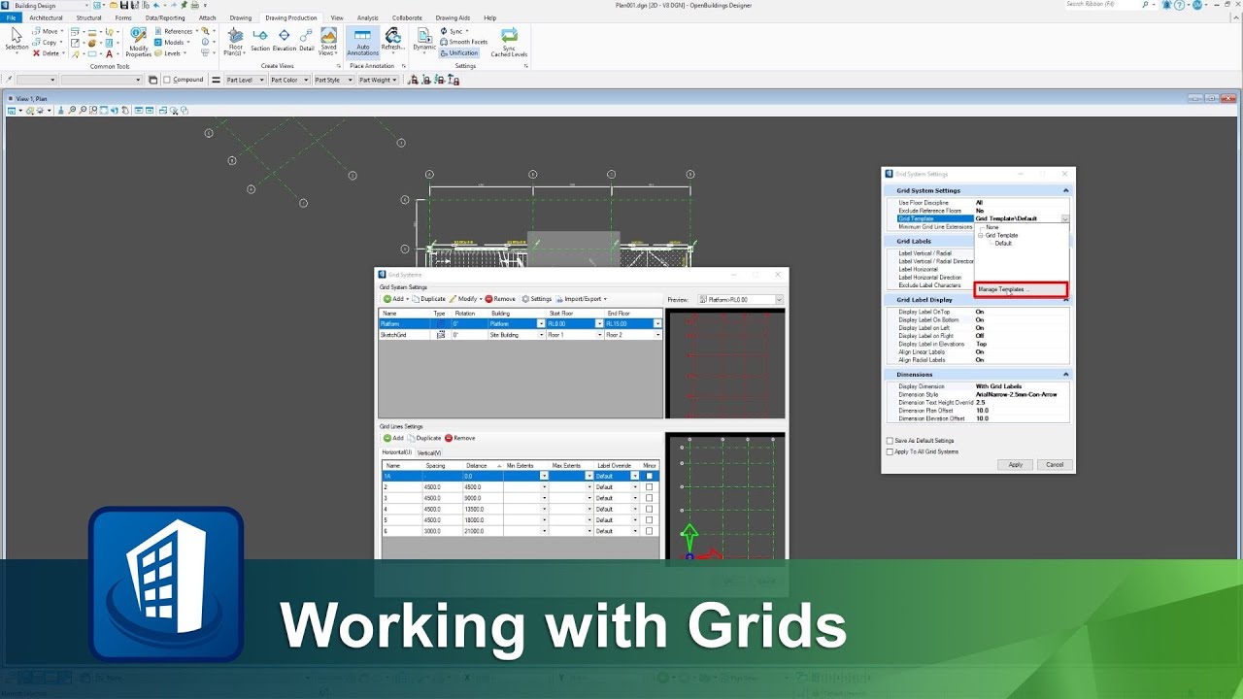Create an Elevation view
The height and width of the screenshot is (699, 1243).
coord(285,41)
